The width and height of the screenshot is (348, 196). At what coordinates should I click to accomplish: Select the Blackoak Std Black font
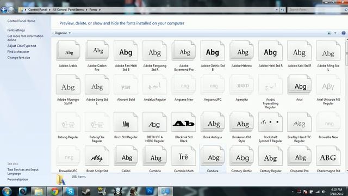pyautogui.click(x=184, y=122)
